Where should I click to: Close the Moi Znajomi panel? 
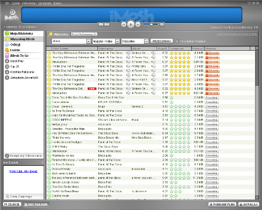(x=42, y=162)
